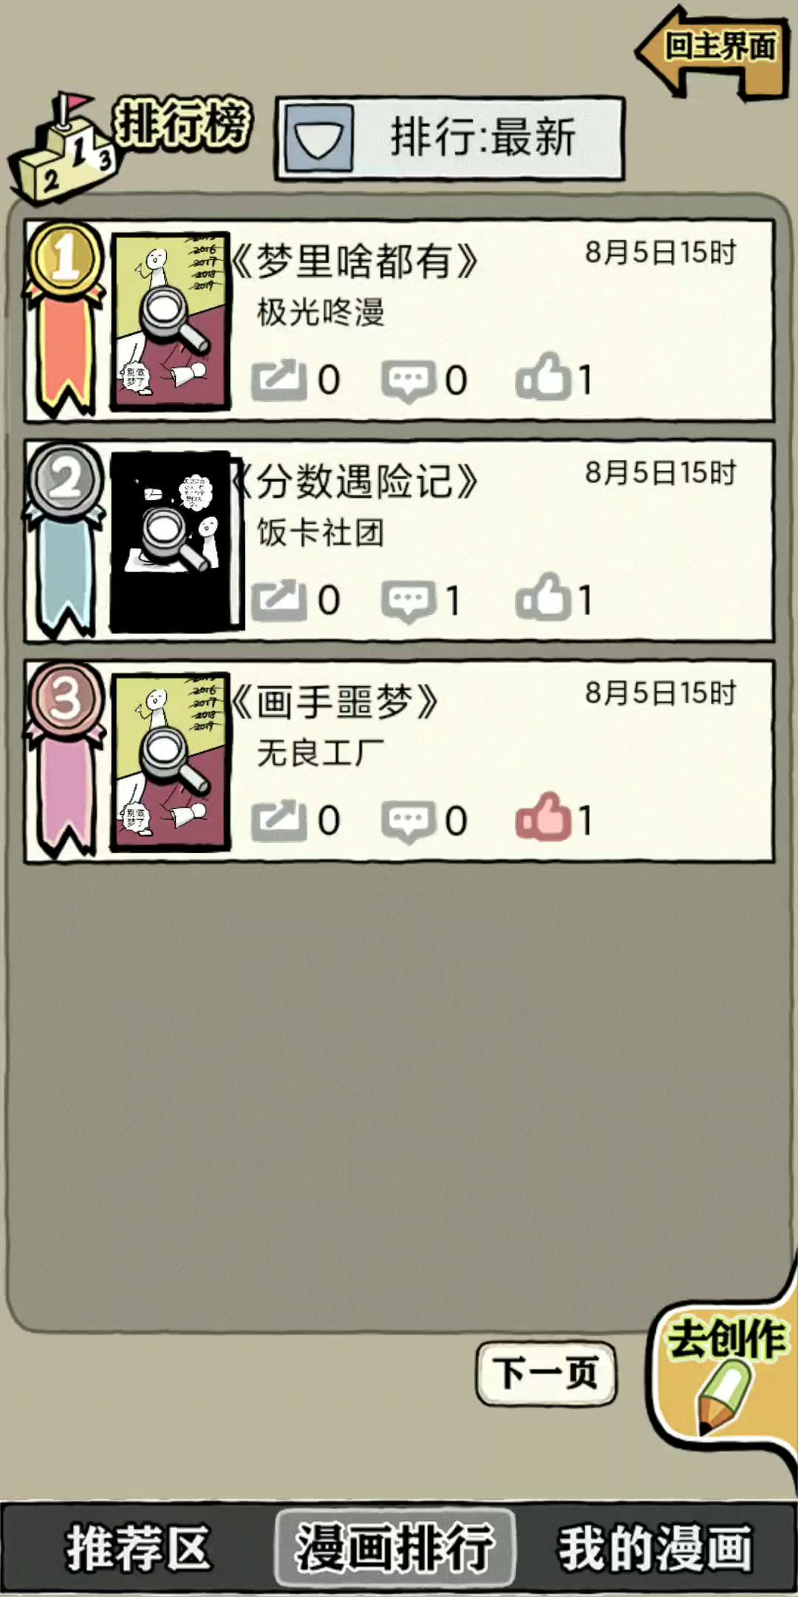Expand the 排行:最新 sort dropdown
The image size is (798, 1597).
(450, 138)
